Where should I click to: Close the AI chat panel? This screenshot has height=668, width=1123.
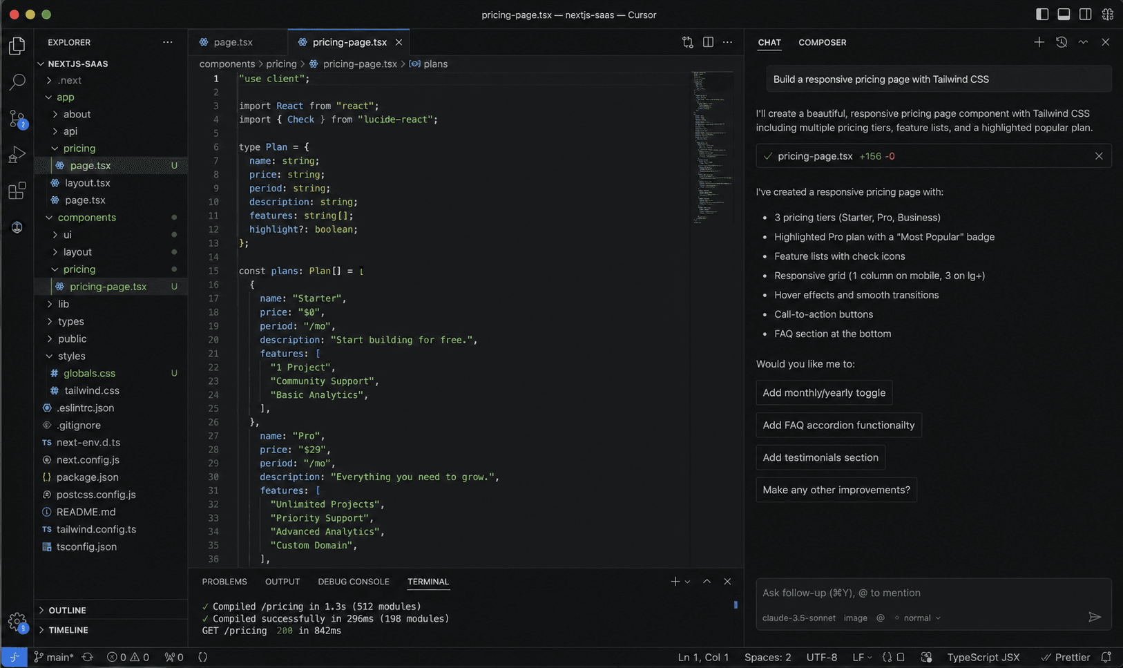coord(1106,42)
